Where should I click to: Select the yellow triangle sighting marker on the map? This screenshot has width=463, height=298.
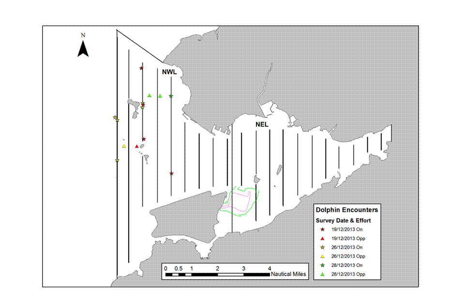(x=124, y=146)
